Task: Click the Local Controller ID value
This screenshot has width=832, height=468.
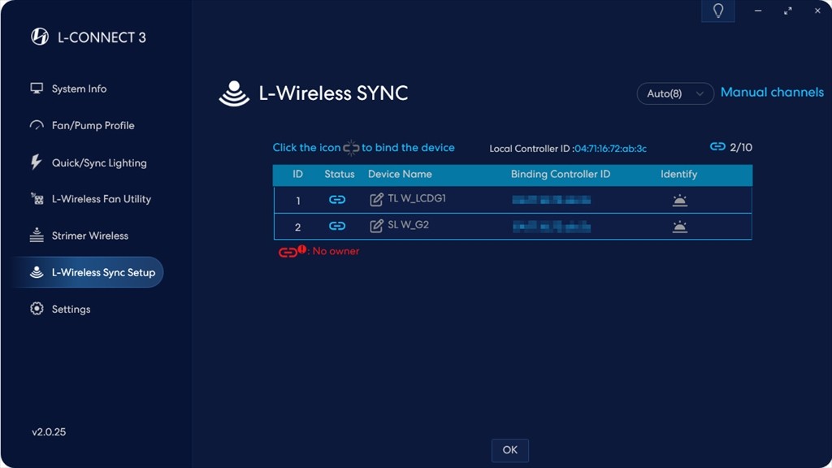Action: click(x=610, y=149)
